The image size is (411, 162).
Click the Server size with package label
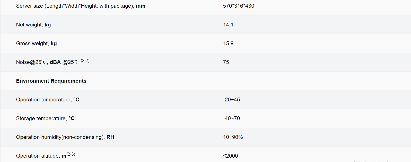click(x=81, y=6)
